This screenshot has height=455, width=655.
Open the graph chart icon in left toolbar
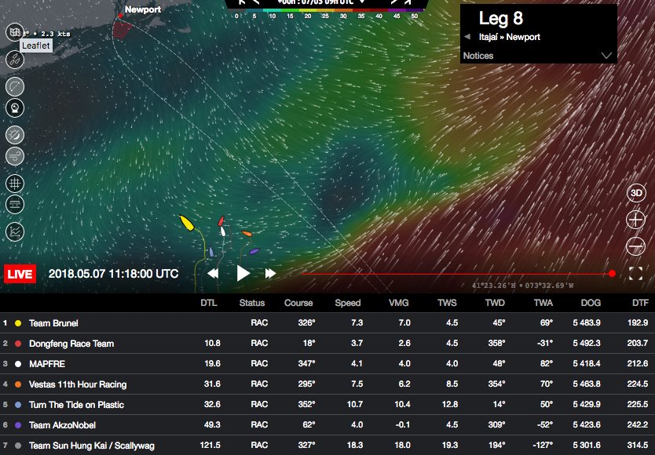tap(15, 231)
